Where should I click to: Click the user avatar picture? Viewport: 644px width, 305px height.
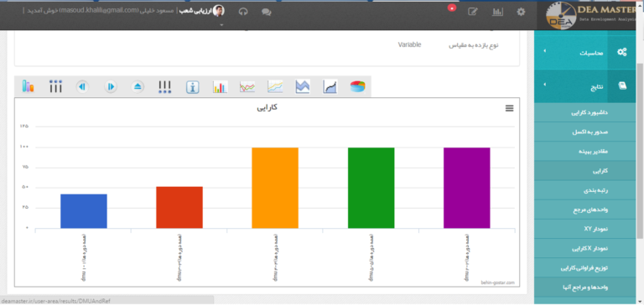pos(219,11)
